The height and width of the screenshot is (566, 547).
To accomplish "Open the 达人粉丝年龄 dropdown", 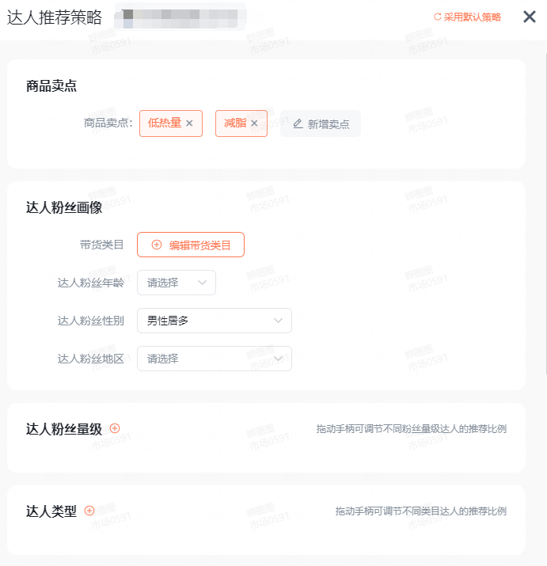I will click(177, 283).
